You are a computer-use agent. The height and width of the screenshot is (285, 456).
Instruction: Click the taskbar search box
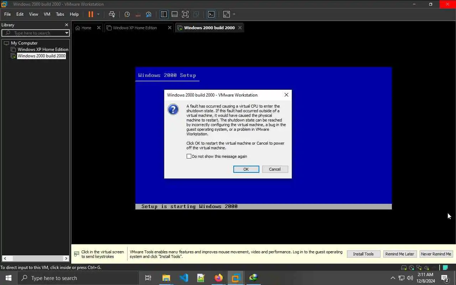pos(78,278)
